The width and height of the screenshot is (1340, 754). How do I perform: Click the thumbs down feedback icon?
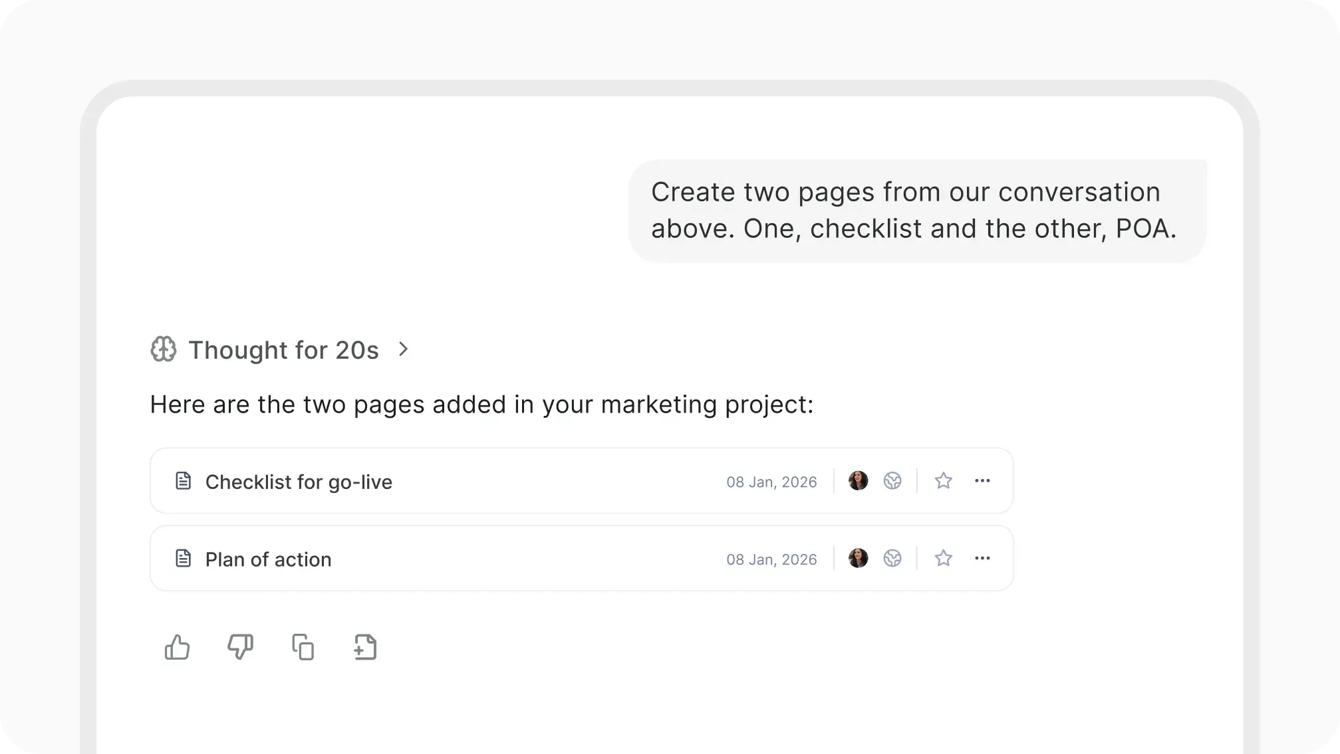(240, 647)
